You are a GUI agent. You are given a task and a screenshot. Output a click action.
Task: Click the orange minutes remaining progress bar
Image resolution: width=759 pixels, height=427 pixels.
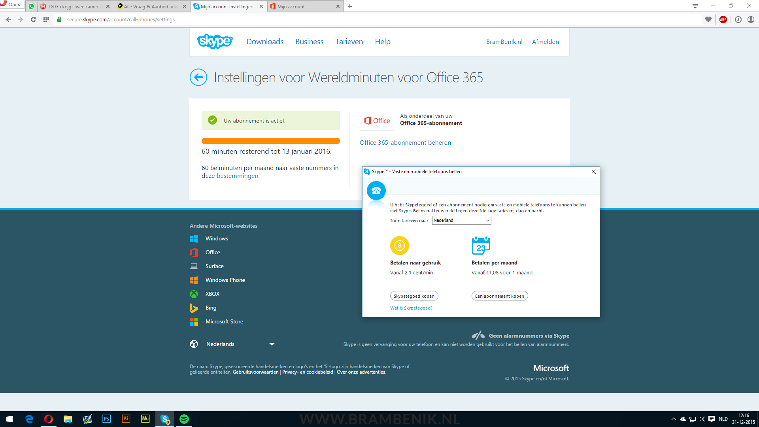tap(270, 141)
